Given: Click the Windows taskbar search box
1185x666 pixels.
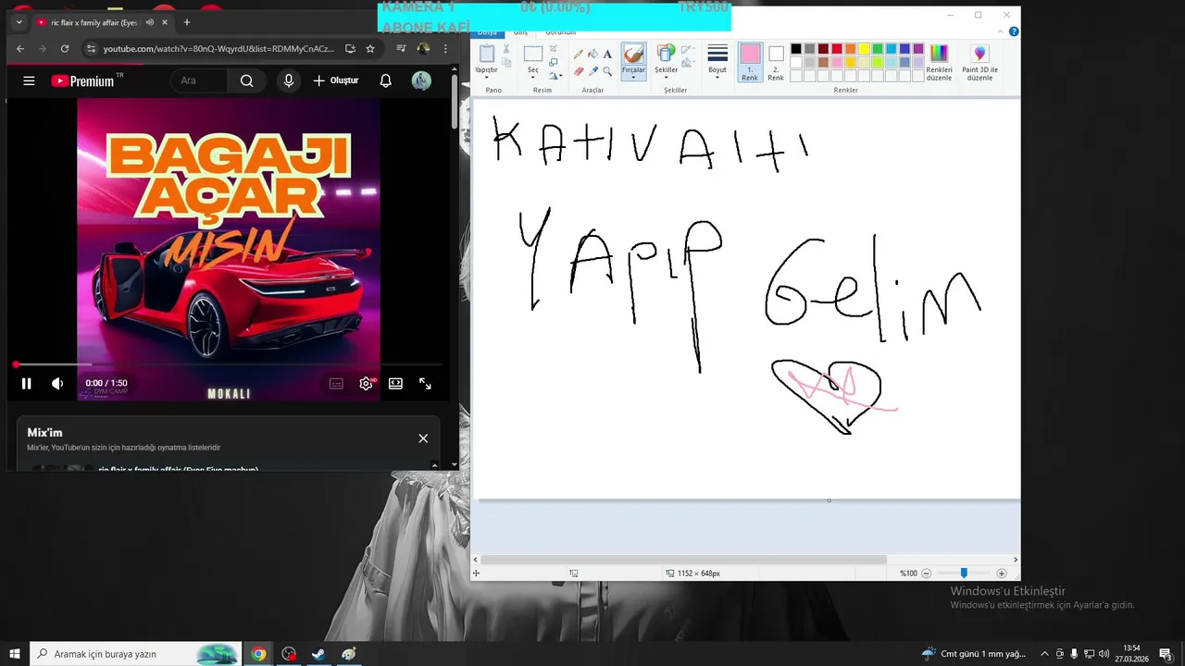Looking at the screenshot, I should [x=136, y=654].
